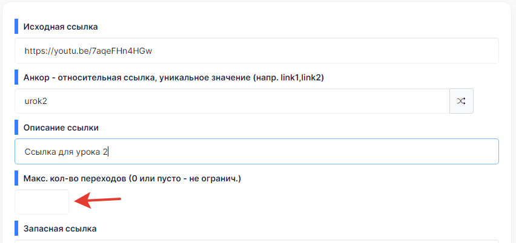This screenshot has width=516, height=243.
Task: Click the shuffle icon to randomize anchor
Action: 461,101
